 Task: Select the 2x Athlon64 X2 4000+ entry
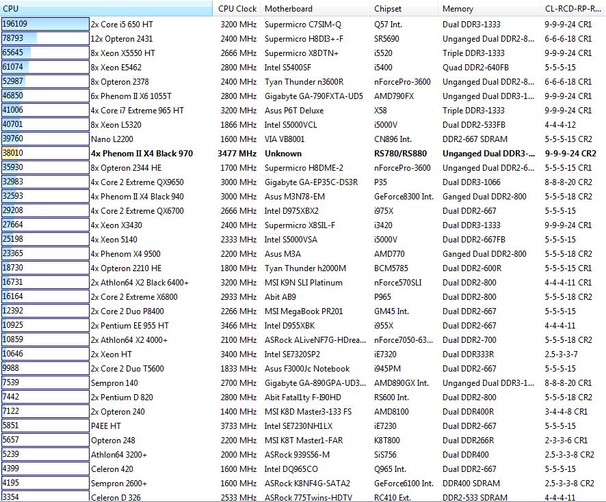point(129,340)
